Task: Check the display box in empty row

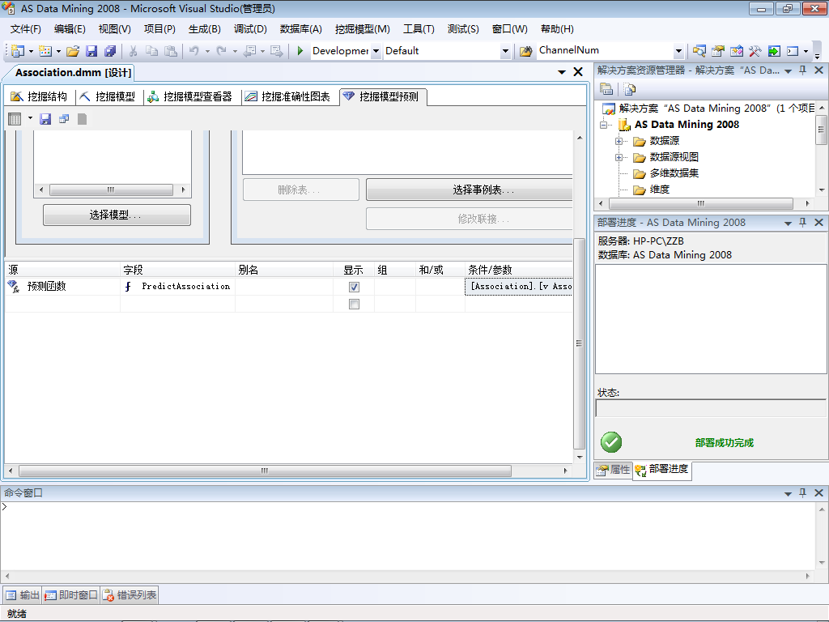Action: click(x=355, y=305)
